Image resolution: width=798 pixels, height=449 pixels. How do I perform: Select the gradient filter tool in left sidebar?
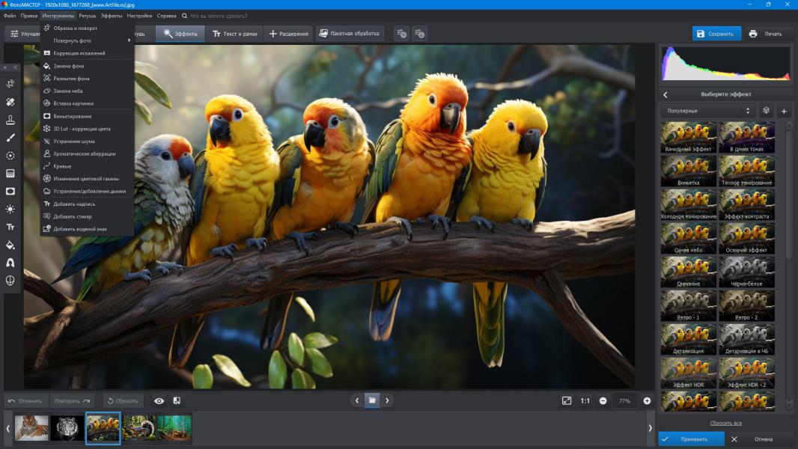(x=10, y=174)
